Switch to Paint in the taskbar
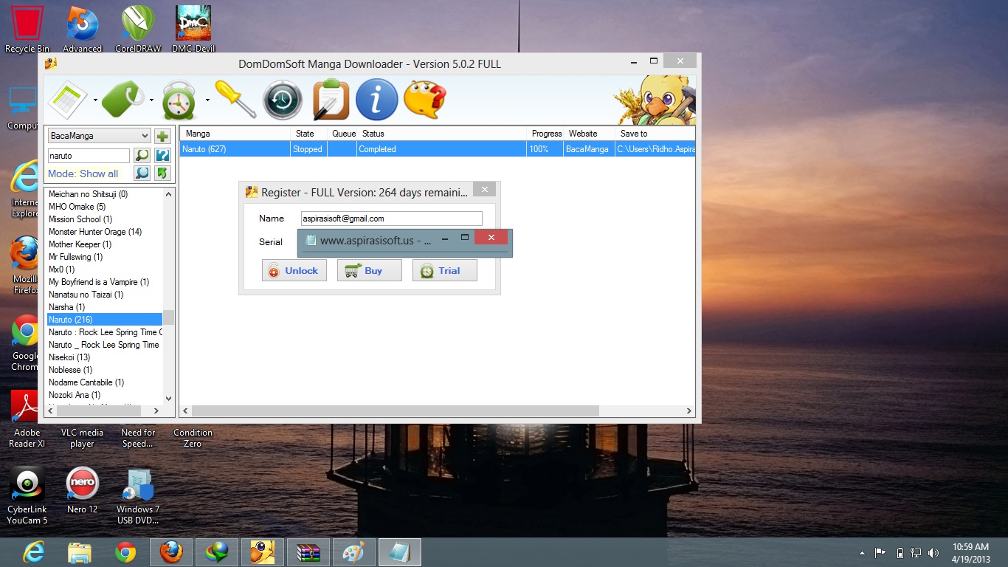Viewport: 1008px width, 567px height. click(353, 552)
